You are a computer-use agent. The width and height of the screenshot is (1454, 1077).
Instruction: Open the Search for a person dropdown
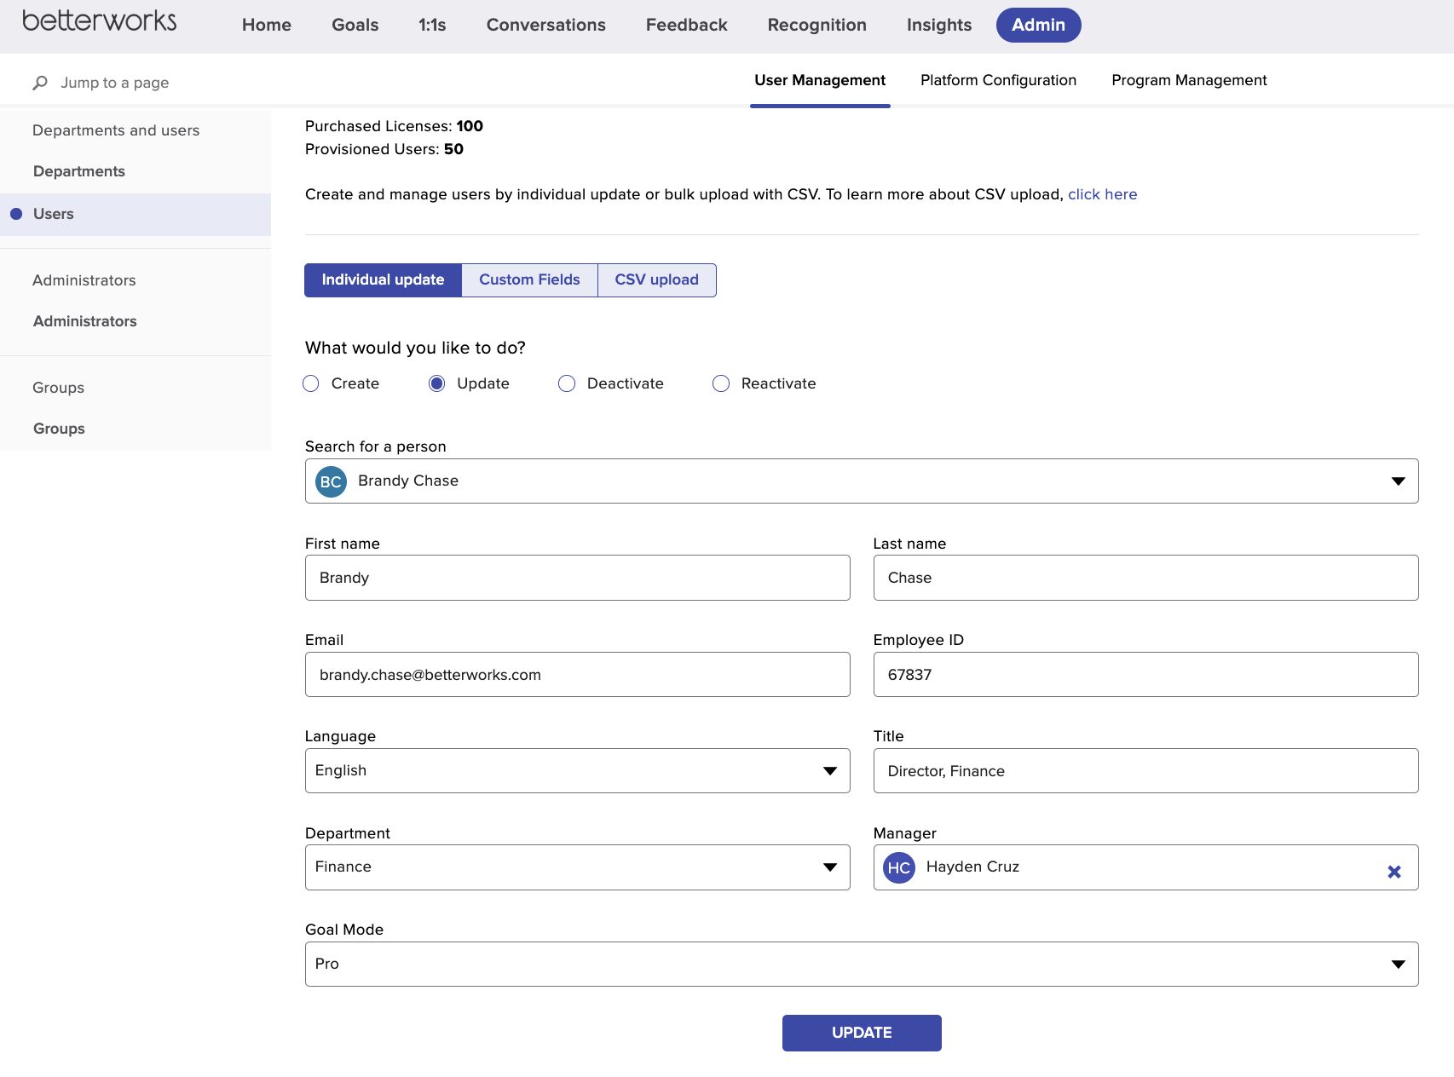862,481
